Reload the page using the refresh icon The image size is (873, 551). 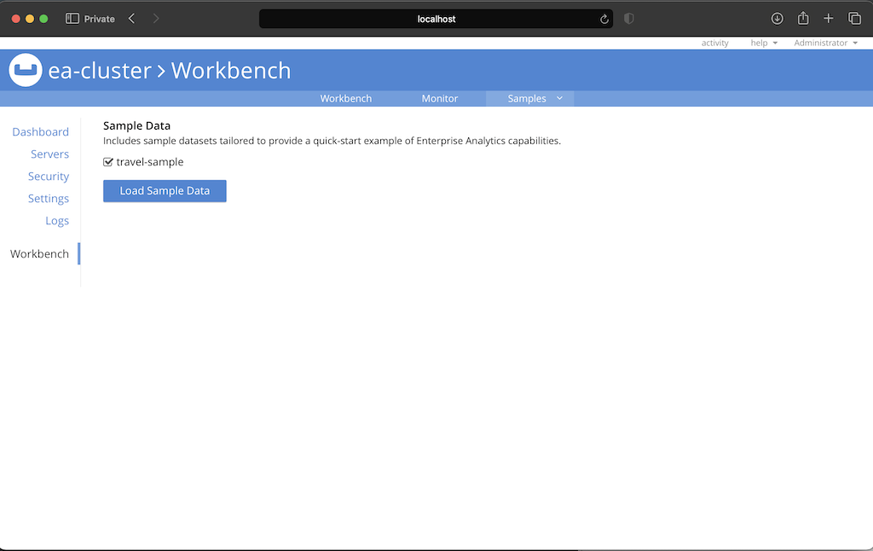pos(604,19)
